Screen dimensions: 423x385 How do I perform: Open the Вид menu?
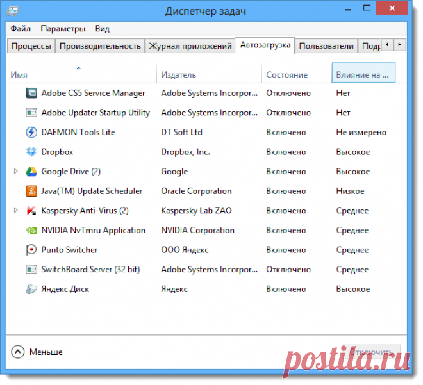coord(103,29)
